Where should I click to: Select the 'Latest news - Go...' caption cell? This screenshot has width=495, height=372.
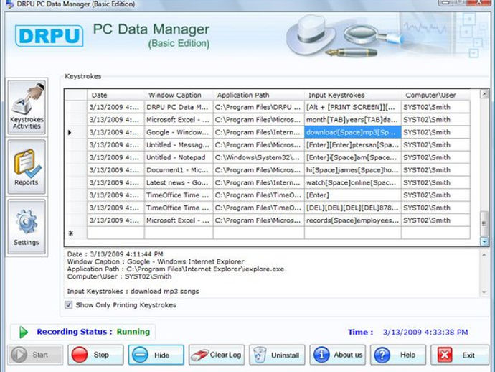(x=179, y=182)
